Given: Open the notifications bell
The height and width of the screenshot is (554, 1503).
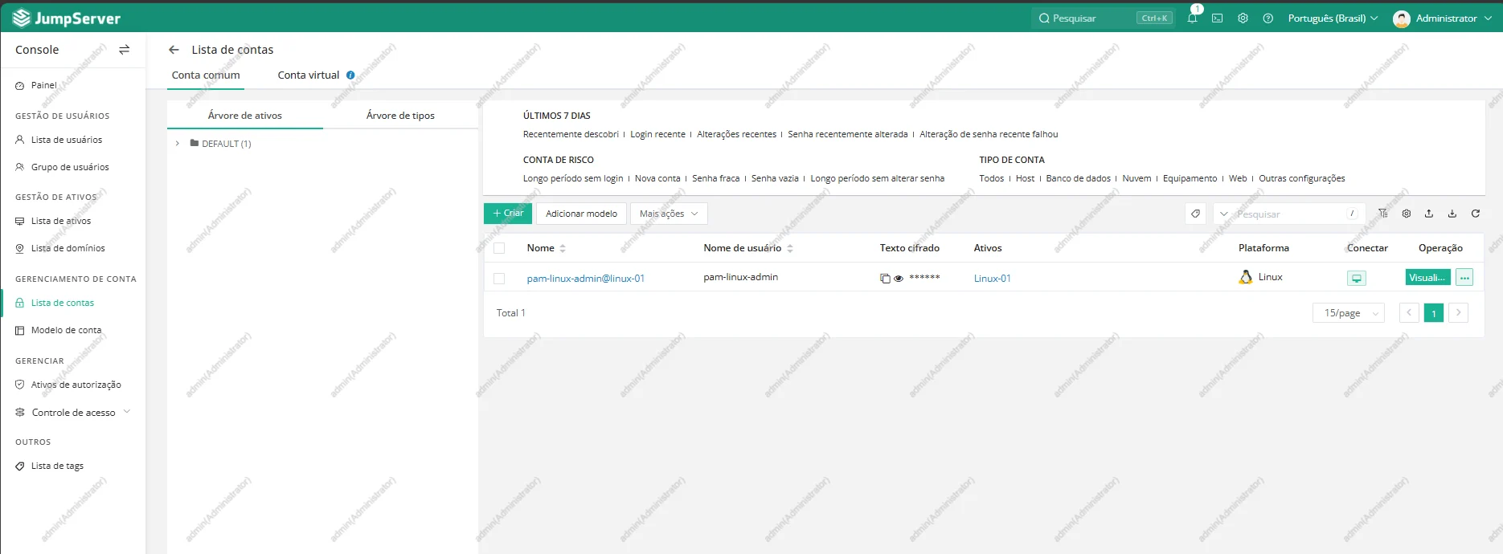Looking at the screenshot, I should click(x=1192, y=18).
